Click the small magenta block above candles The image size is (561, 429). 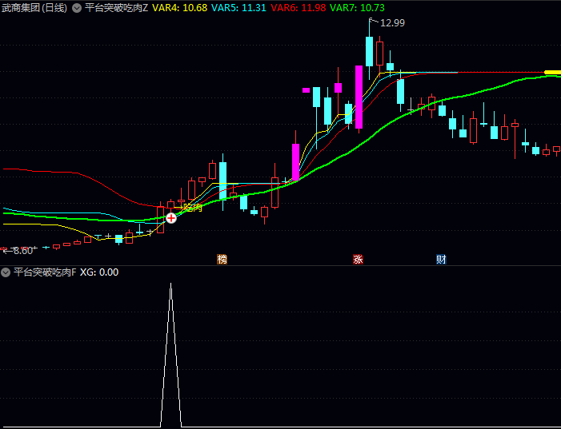tap(306, 90)
